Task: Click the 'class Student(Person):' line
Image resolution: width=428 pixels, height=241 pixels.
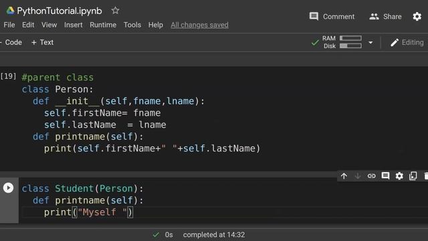Action: [82, 189]
